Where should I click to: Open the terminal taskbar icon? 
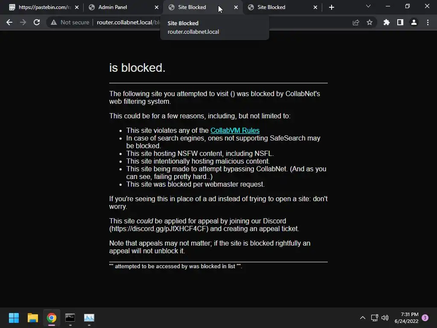tap(70, 318)
